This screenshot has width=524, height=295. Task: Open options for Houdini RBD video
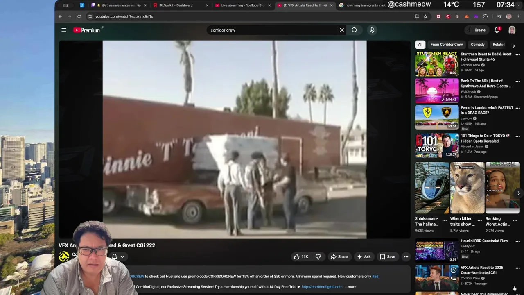click(517, 241)
